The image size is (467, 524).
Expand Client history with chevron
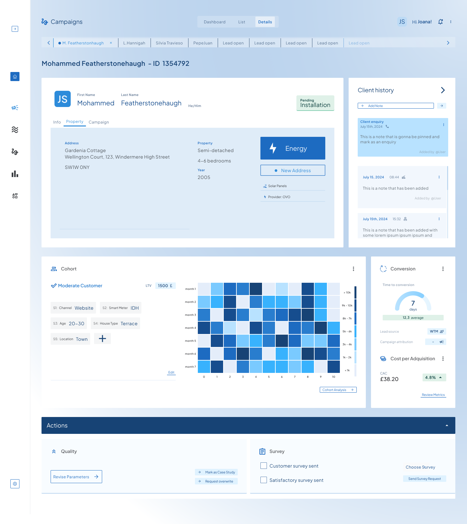pyautogui.click(x=443, y=90)
